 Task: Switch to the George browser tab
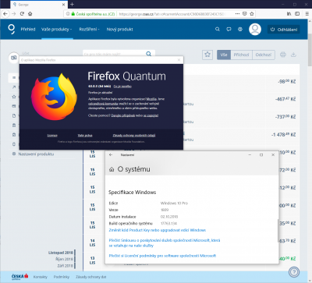pyautogui.click(x=38, y=5)
